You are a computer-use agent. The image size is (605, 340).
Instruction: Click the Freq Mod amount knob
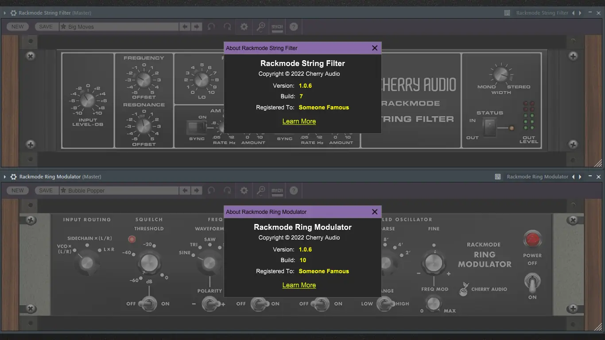[x=434, y=303]
